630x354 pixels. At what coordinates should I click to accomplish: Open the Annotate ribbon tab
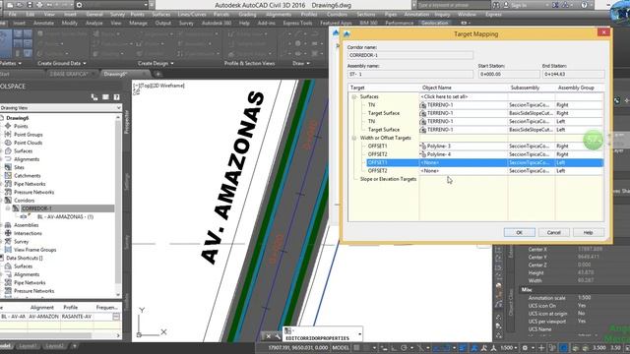(x=43, y=23)
